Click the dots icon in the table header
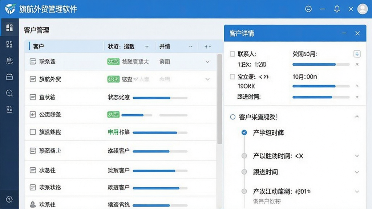The width and height of the screenshot is (372, 209). click(x=191, y=47)
